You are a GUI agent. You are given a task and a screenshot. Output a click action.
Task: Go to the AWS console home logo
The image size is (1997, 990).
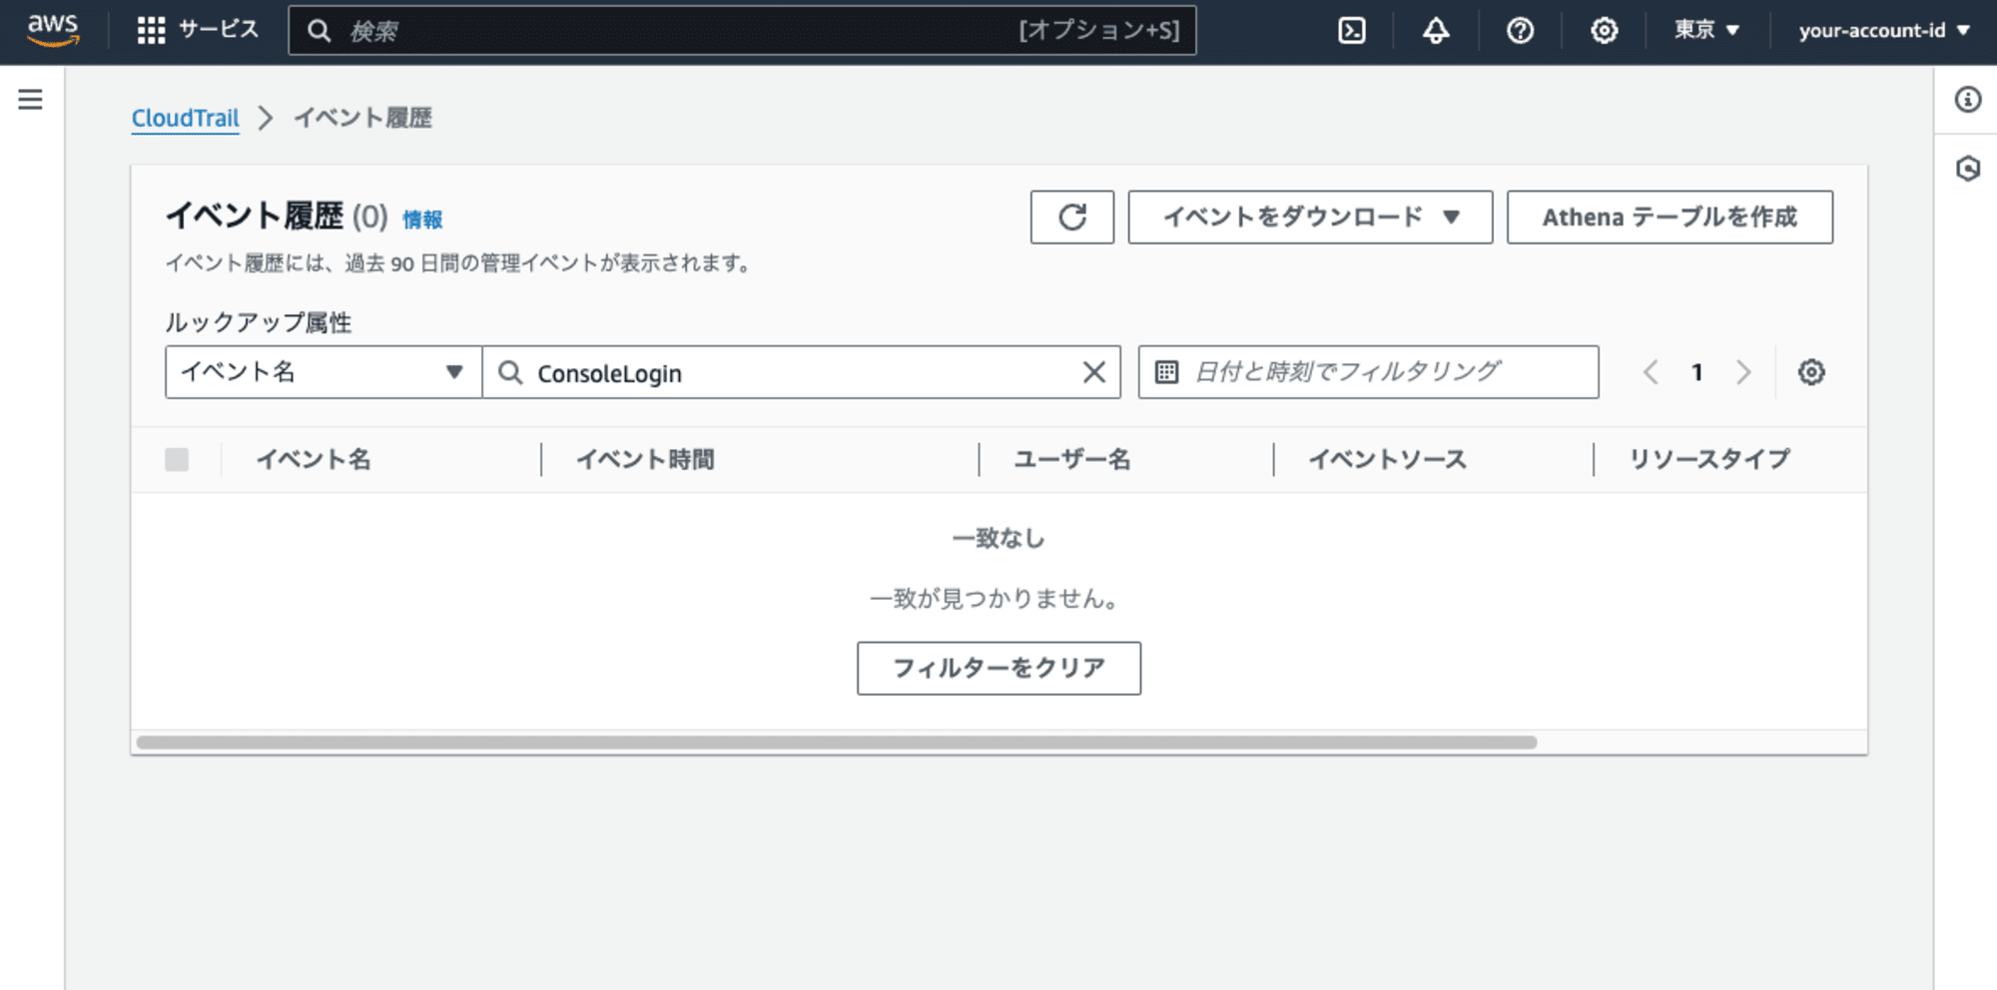click(53, 30)
